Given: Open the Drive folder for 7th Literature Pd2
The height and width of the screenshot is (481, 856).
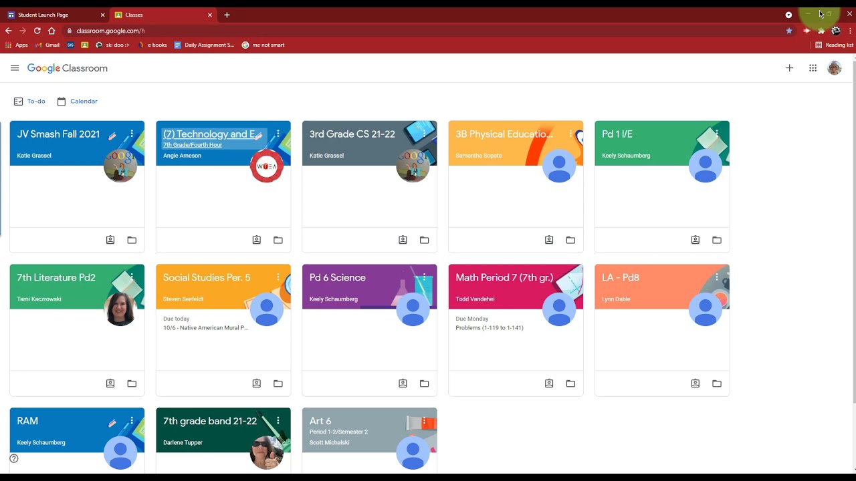Looking at the screenshot, I should [x=132, y=383].
